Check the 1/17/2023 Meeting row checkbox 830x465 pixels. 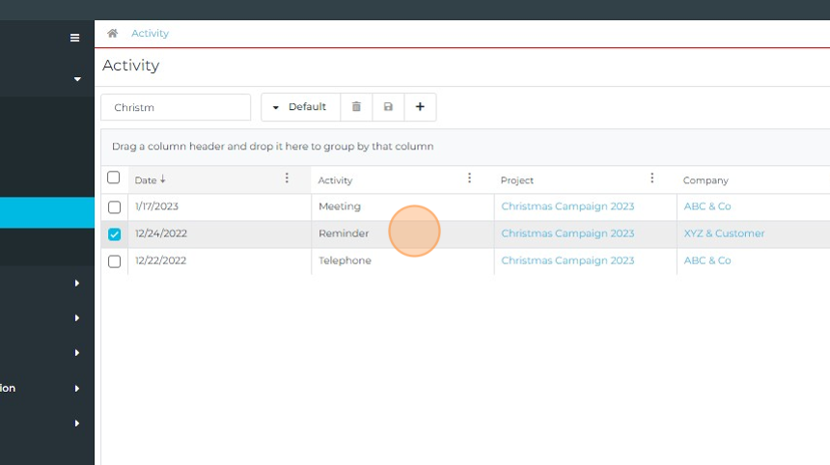click(x=114, y=206)
